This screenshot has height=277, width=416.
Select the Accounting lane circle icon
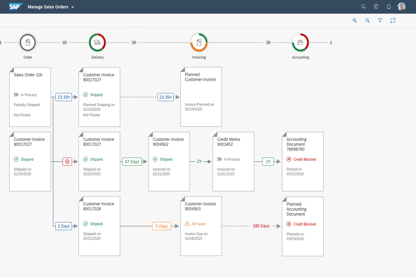click(x=300, y=42)
